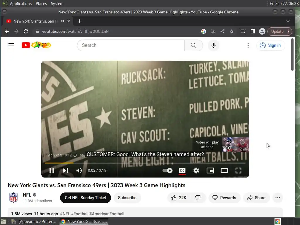Go to the YouTube home logo
Screen dimensions: 300x225
click(x=36, y=45)
